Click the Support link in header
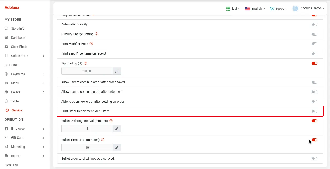The width and height of the screenshot is (330, 169). coord(278,9)
